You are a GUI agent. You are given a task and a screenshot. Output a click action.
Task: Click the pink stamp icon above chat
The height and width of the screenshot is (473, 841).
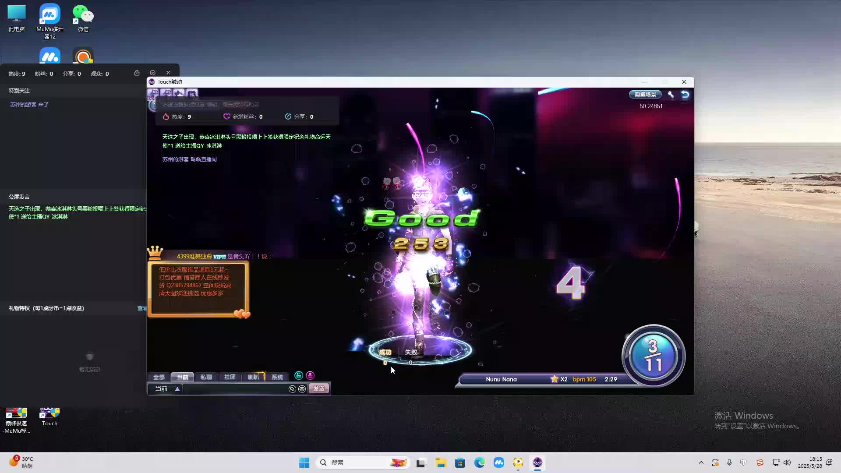pyautogui.click(x=310, y=376)
